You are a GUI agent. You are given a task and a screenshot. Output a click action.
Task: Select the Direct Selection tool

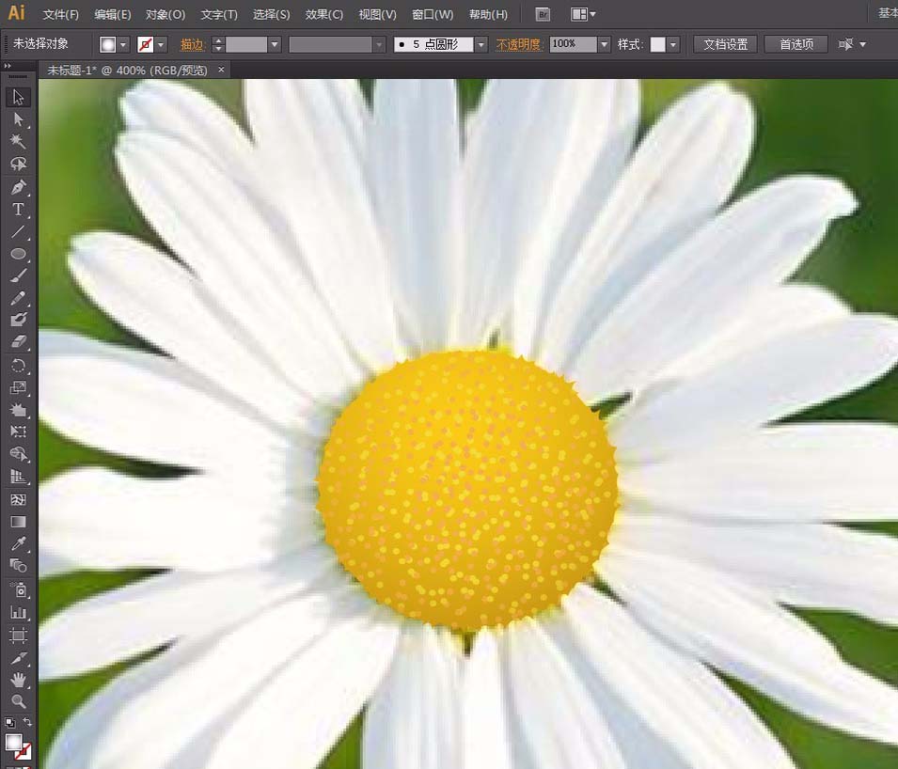click(x=18, y=119)
